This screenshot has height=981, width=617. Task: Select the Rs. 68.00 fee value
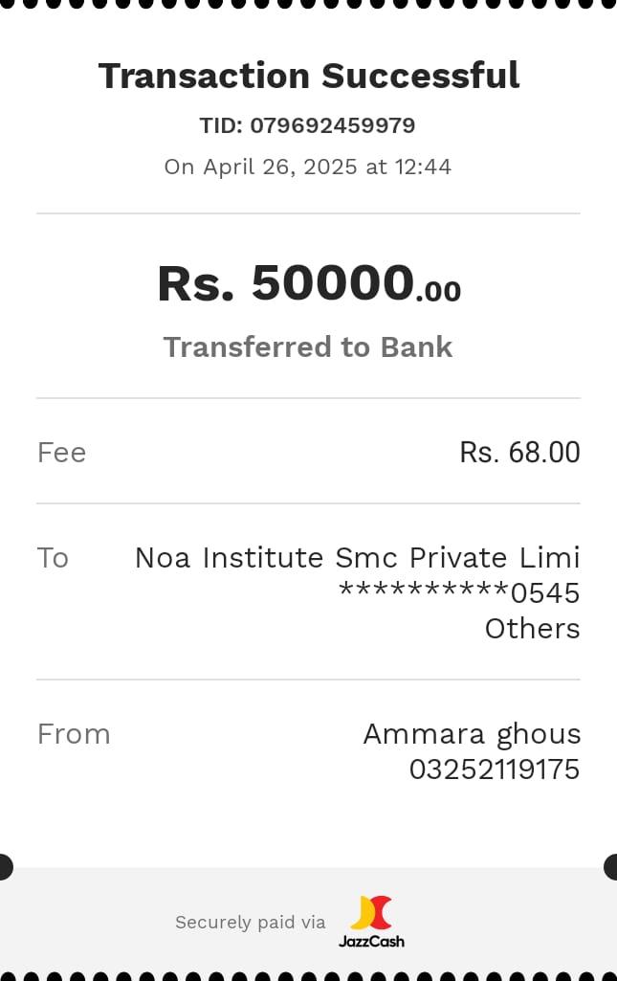[519, 452]
